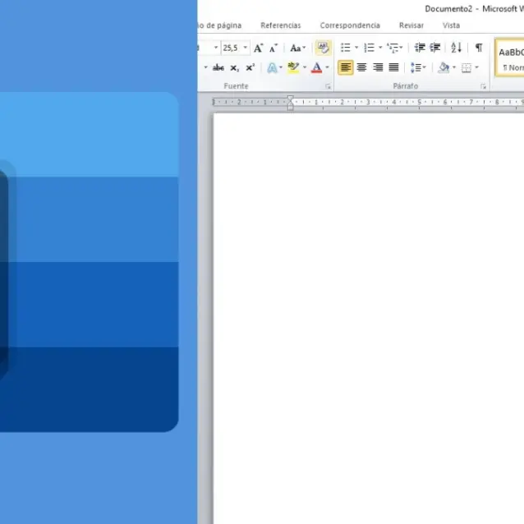Image resolution: width=524 pixels, height=524 pixels.
Task: Open the font size dropdown
Action: tap(245, 48)
